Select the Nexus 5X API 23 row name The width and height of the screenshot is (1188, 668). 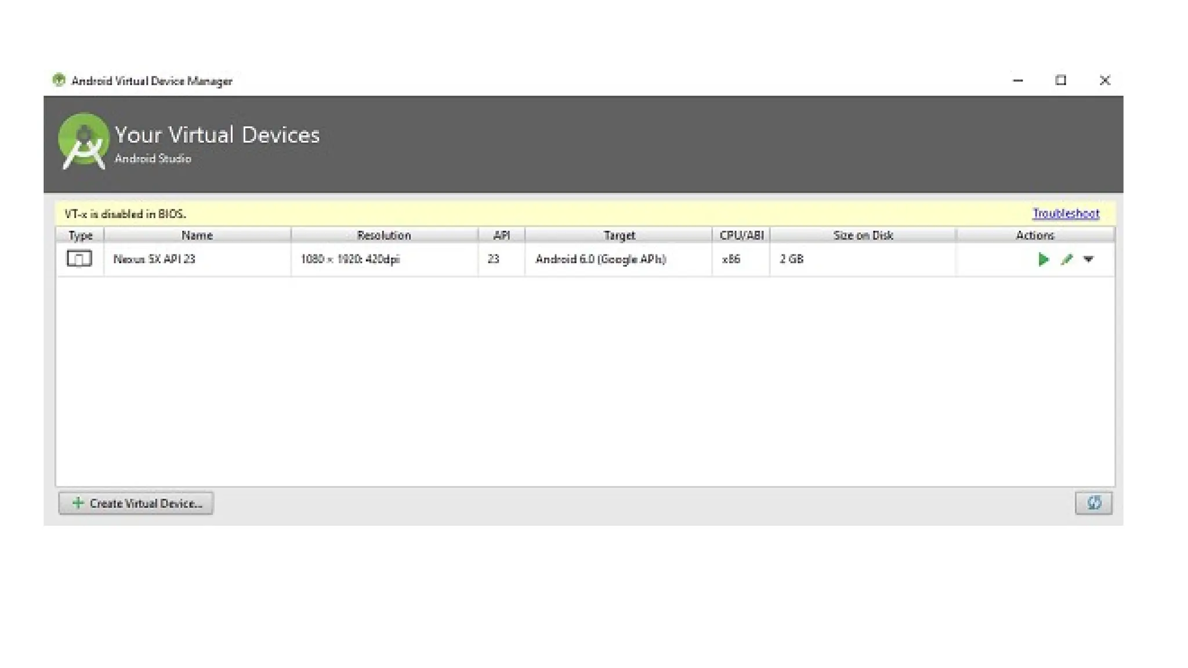click(154, 259)
